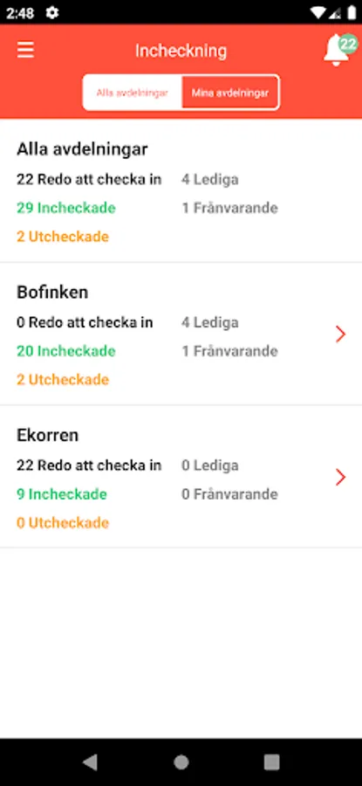Open the Bofinken department heading
Viewport: 362px width, 786px height.
(x=52, y=293)
